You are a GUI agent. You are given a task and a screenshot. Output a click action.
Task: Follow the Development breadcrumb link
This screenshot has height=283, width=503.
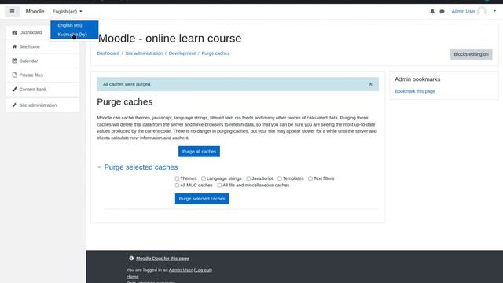(x=182, y=53)
